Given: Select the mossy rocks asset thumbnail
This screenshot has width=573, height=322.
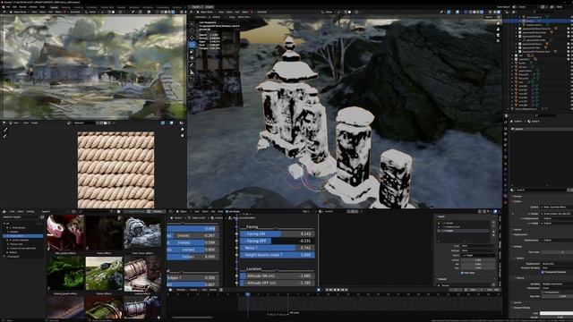Looking at the screenshot, I should point(104,273).
